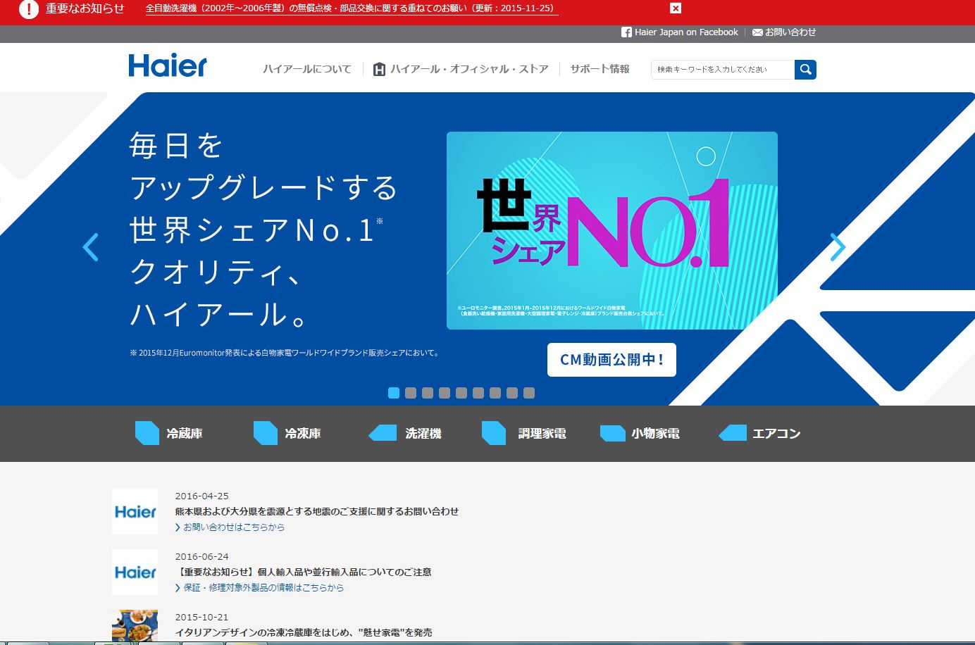
Task: Click the Haier logo in the header
Action: point(168,65)
